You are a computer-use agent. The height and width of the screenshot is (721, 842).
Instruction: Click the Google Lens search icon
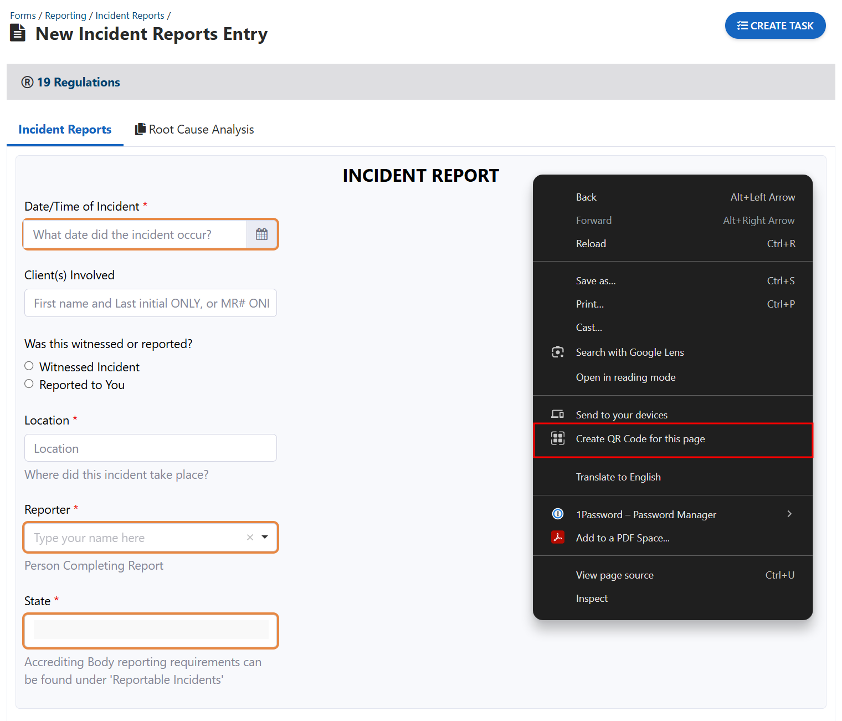557,352
